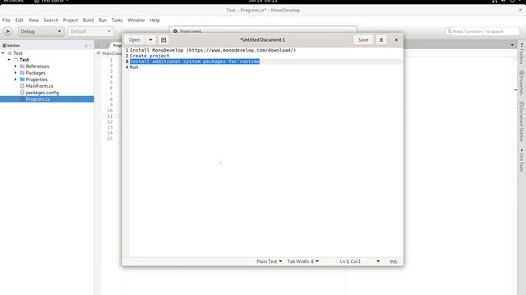This screenshot has height=295, width=526.
Task: Open the Edit menu in MonoDevelop
Action: (19, 20)
